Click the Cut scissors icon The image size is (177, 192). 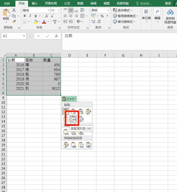(14, 10)
